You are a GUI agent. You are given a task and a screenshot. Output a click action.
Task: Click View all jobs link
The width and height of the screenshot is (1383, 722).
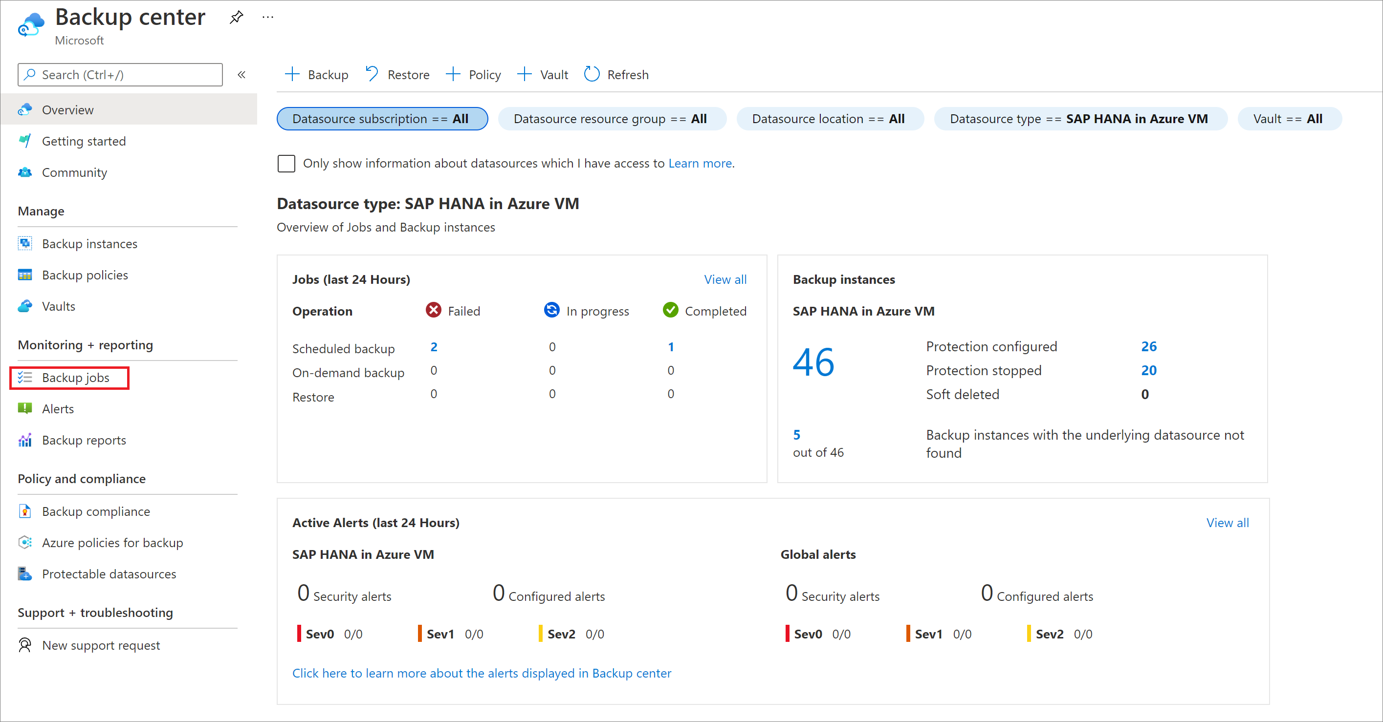pos(725,279)
